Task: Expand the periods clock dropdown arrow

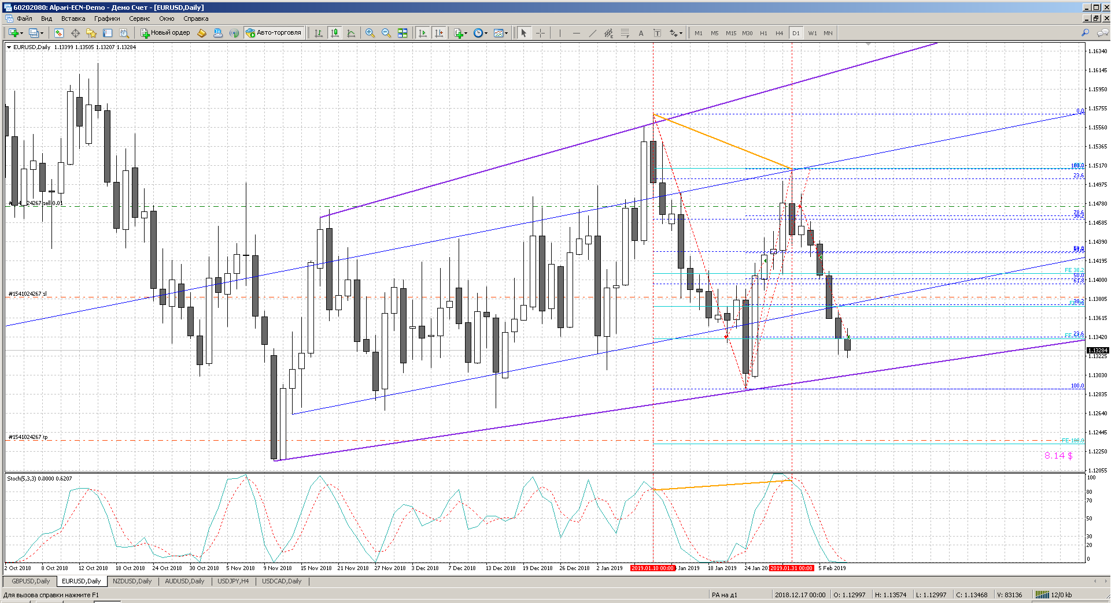Action: (486, 33)
